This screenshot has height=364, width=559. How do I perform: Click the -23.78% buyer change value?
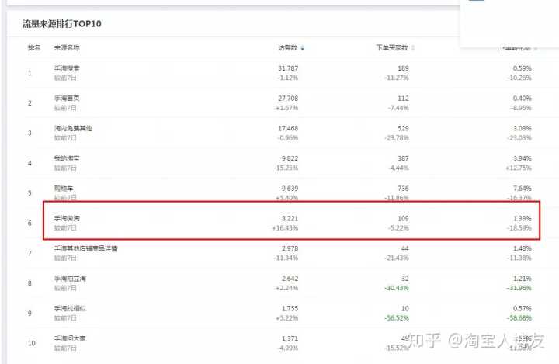point(397,138)
